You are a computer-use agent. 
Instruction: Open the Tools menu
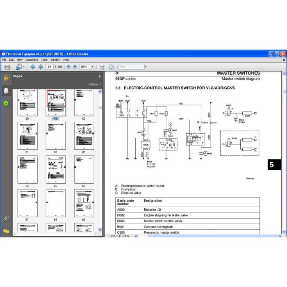click(44, 60)
